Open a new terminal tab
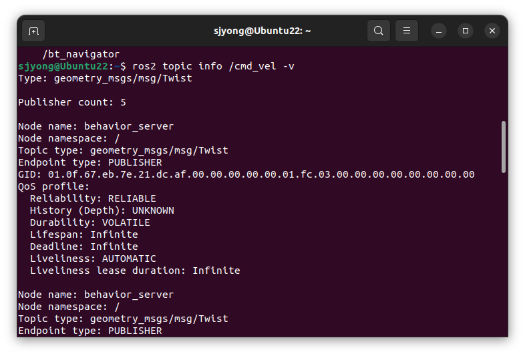 (x=33, y=31)
